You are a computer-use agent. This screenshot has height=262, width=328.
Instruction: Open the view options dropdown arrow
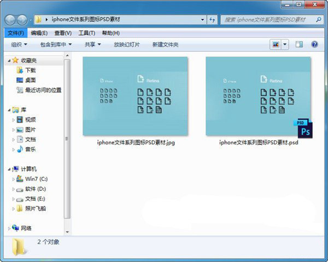tap(285, 44)
